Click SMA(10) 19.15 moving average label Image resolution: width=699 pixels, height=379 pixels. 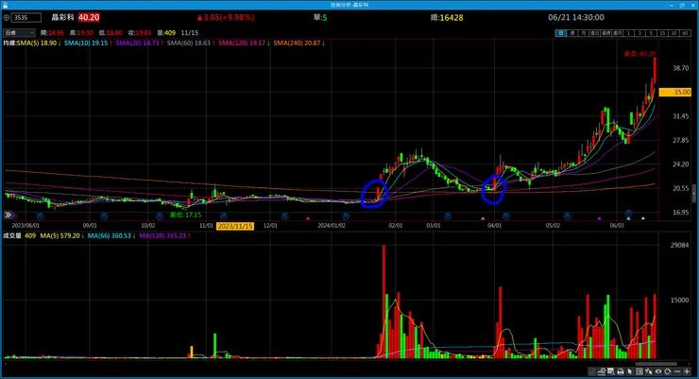coord(87,43)
